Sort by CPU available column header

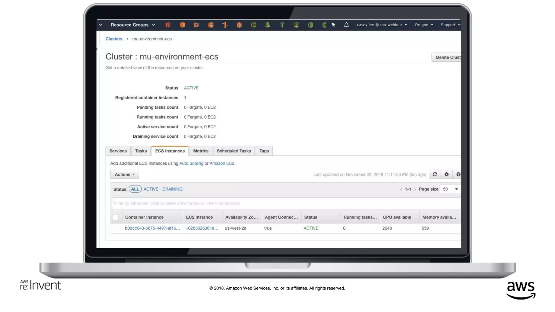pyautogui.click(x=400, y=217)
